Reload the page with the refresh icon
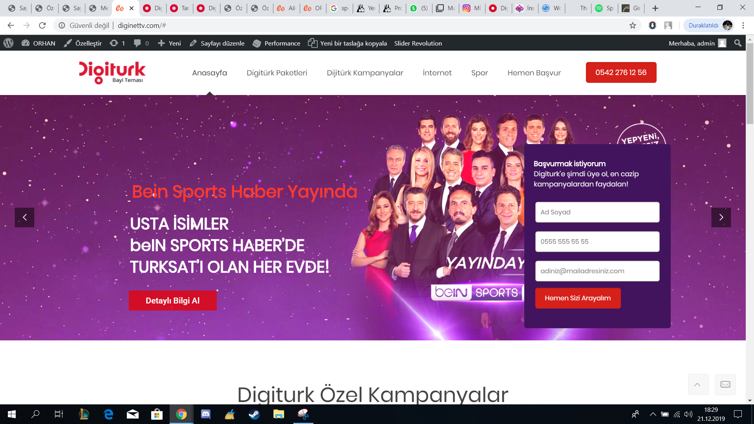The width and height of the screenshot is (754, 424). pyautogui.click(x=42, y=26)
